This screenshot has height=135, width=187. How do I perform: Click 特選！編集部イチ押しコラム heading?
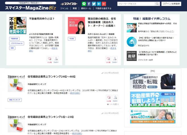[152, 19]
